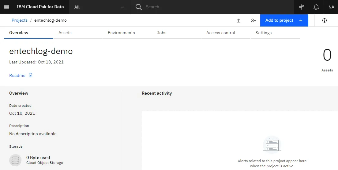This screenshot has width=338, height=170.
Task: Follow the Projects breadcrumb link
Action: (x=20, y=20)
